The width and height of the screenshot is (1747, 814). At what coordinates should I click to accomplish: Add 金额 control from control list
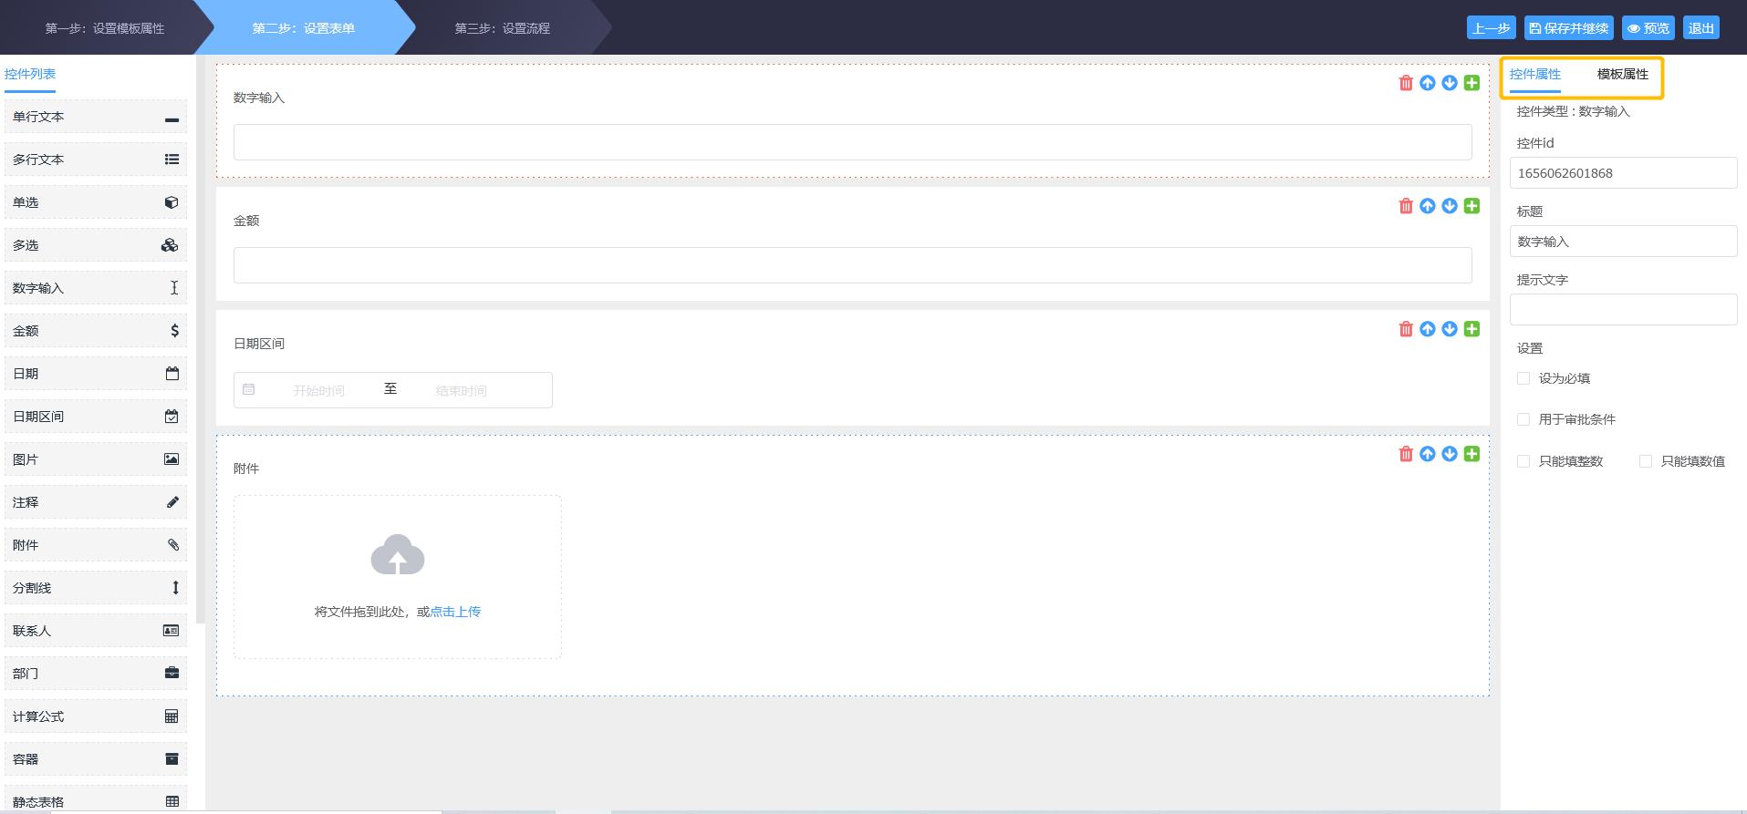(96, 331)
